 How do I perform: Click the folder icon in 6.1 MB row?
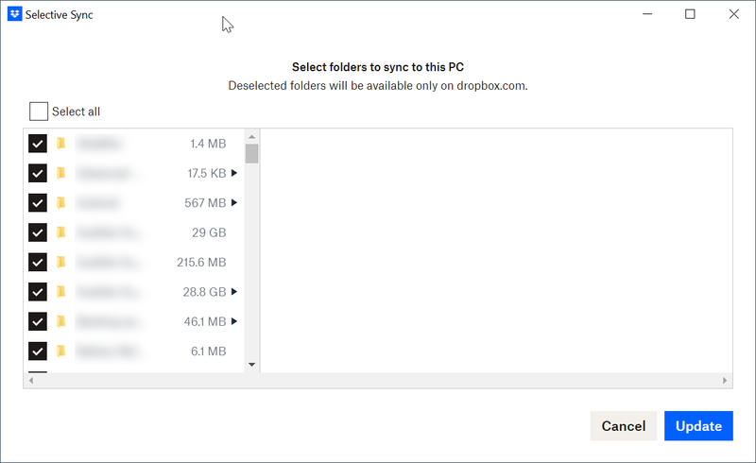click(x=61, y=351)
